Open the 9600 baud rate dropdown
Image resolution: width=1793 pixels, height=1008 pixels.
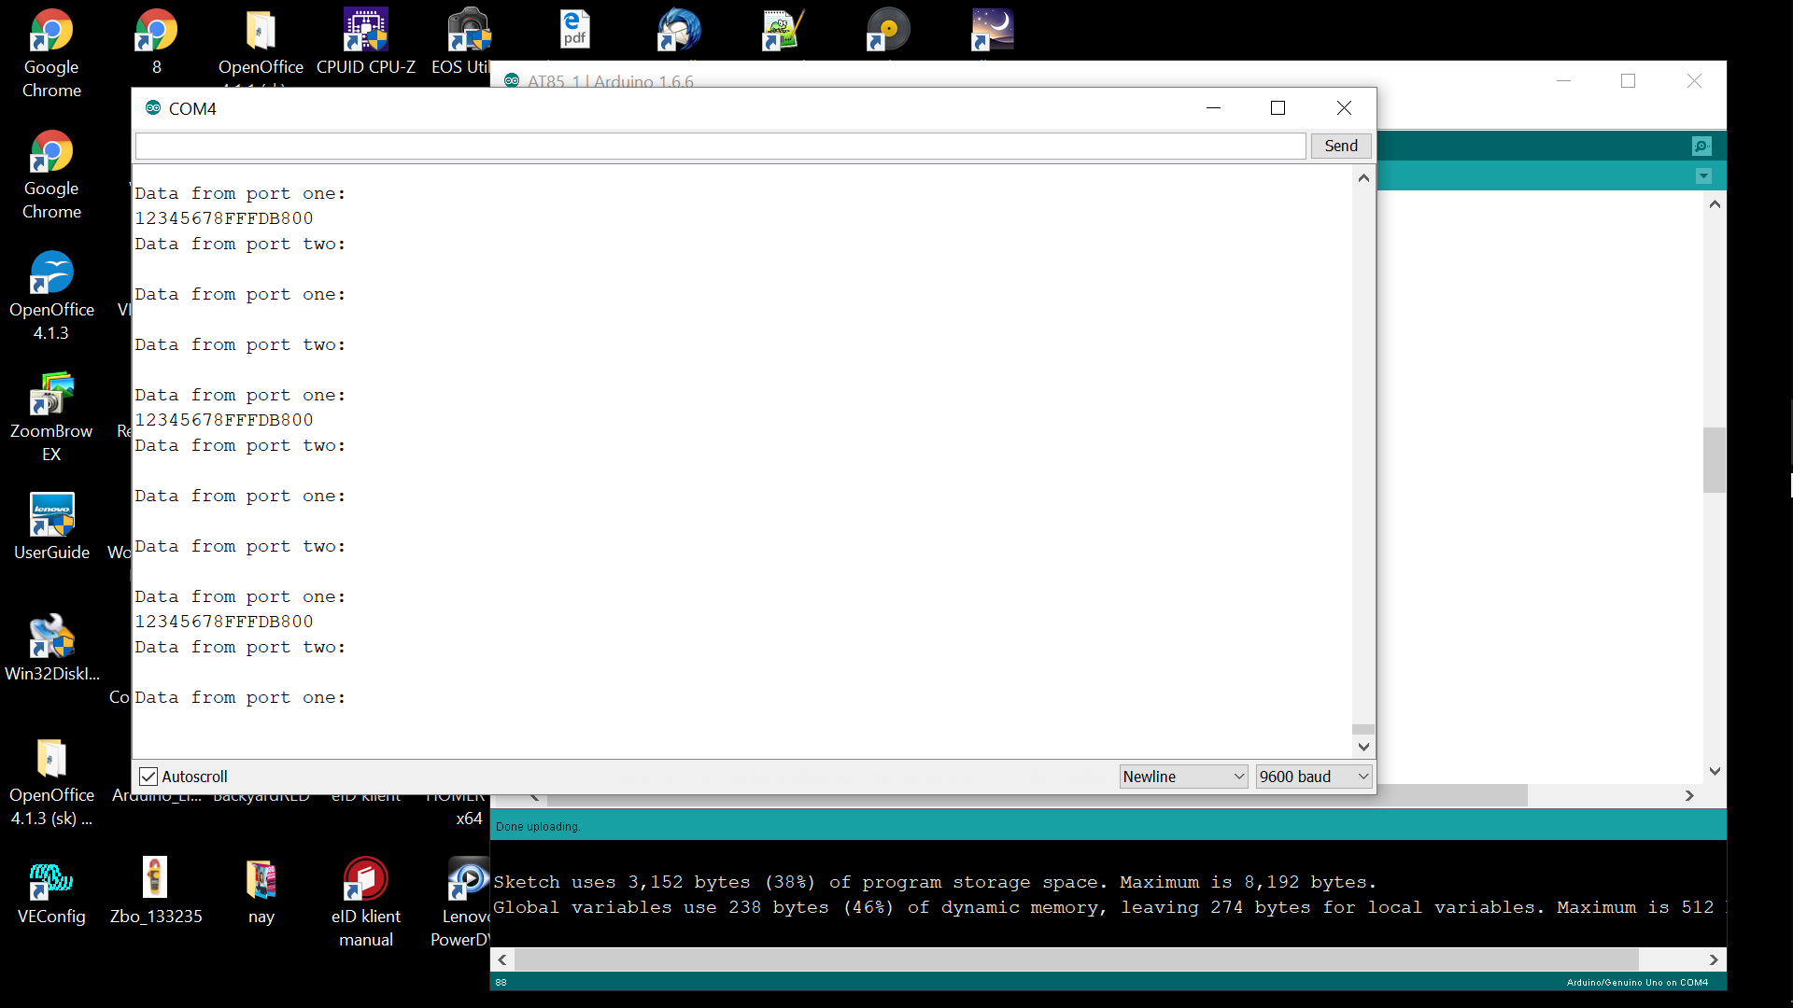(x=1313, y=777)
